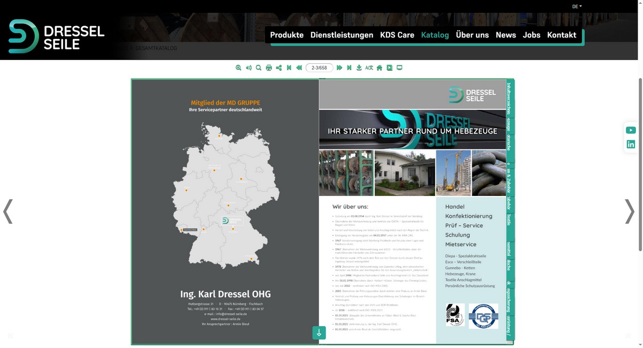The width and height of the screenshot is (643, 348).
Task: Open the Produkte menu
Action: (x=286, y=35)
